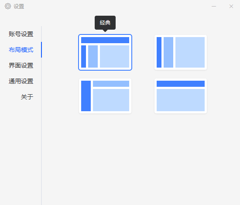
Task: Open the 关于 about section
Action: point(27,97)
